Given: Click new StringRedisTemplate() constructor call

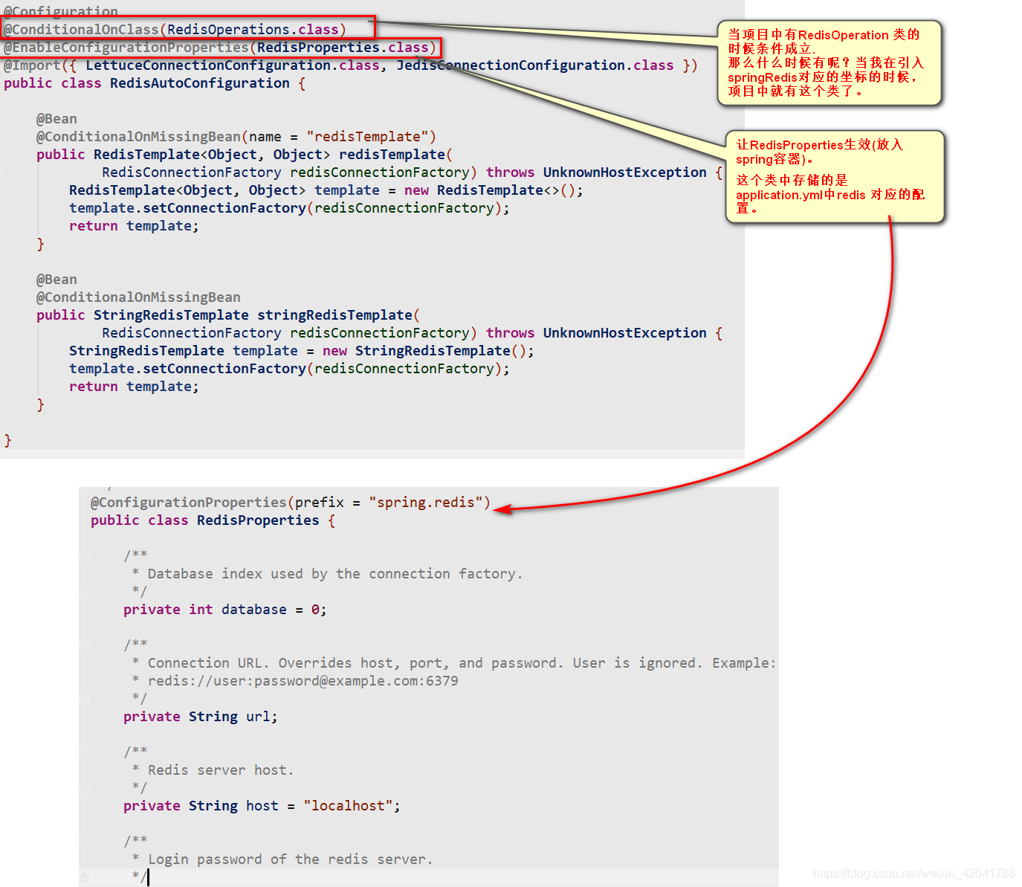Looking at the screenshot, I should (x=424, y=351).
